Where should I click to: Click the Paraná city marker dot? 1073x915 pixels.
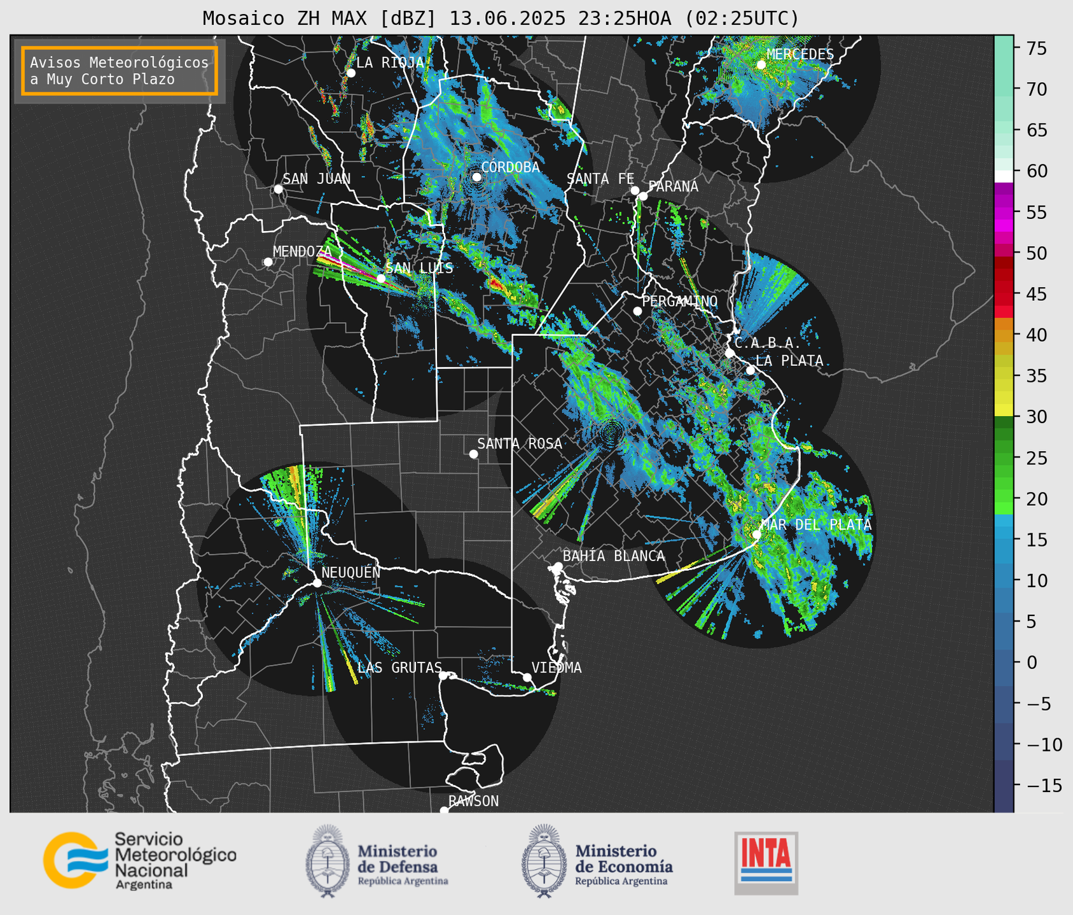coord(643,196)
